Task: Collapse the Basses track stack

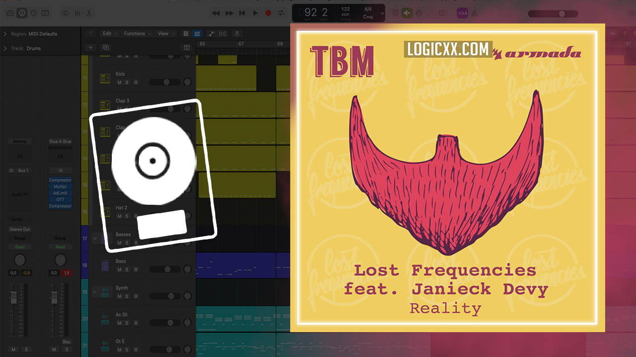Action: point(94,238)
